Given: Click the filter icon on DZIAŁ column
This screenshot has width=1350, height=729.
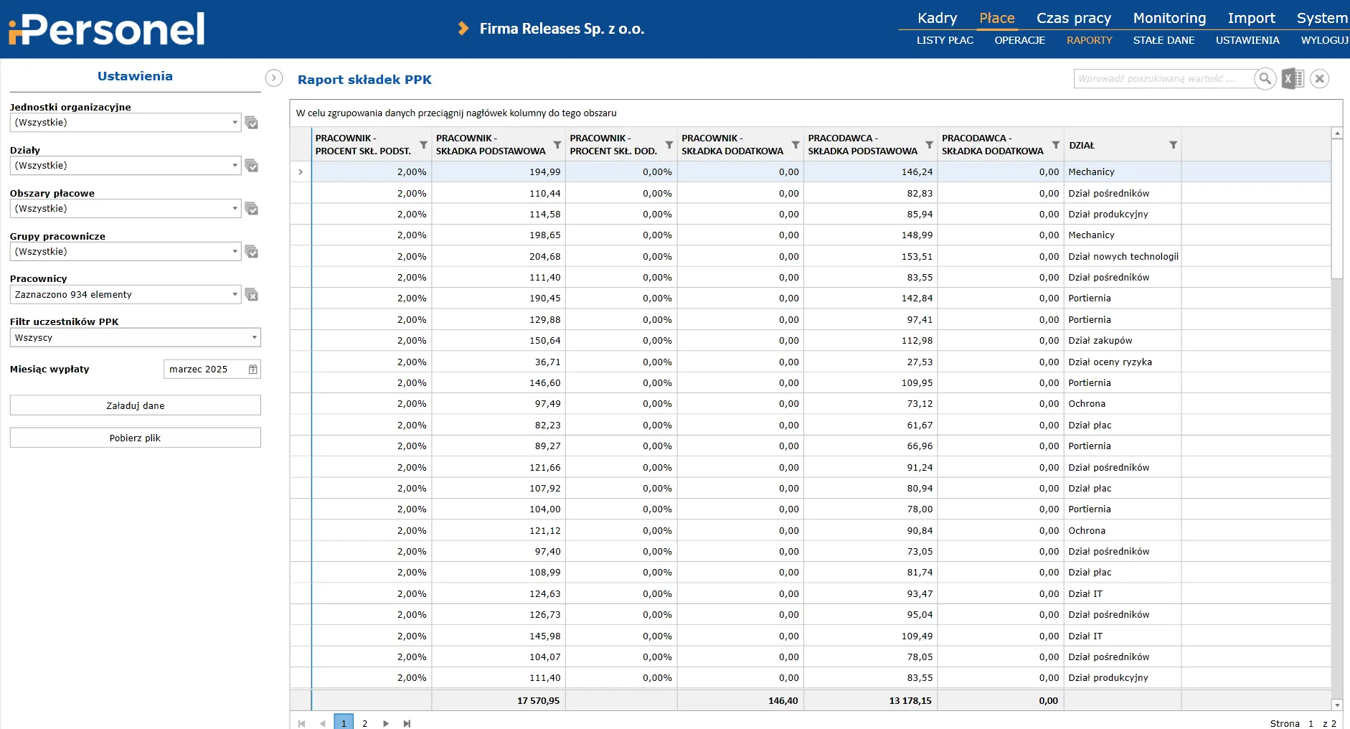Looking at the screenshot, I should pyautogui.click(x=1173, y=145).
